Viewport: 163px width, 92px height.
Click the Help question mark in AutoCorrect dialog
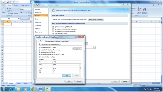point(77,37)
